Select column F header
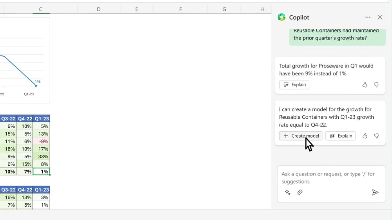The width and height of the screenshot is (392, 220). point(180,9)
